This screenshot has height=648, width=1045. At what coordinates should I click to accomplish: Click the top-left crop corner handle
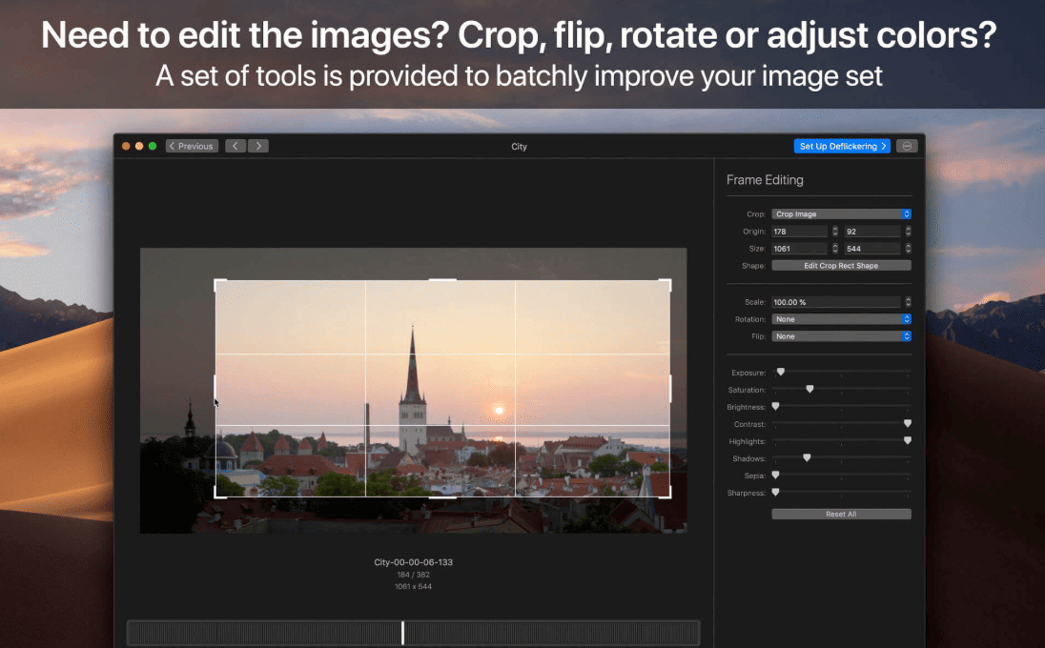click(217, 282)
